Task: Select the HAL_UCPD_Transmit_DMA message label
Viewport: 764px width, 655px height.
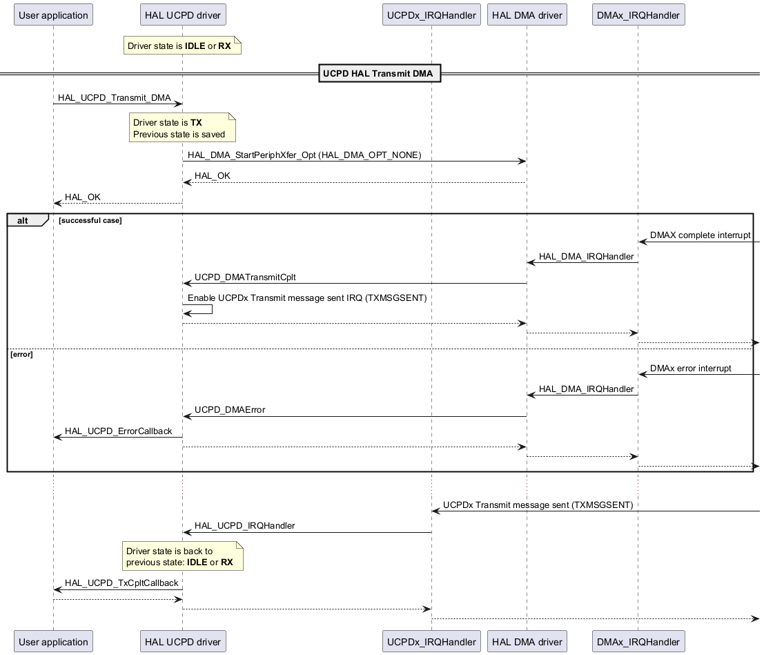Action: 114,98
